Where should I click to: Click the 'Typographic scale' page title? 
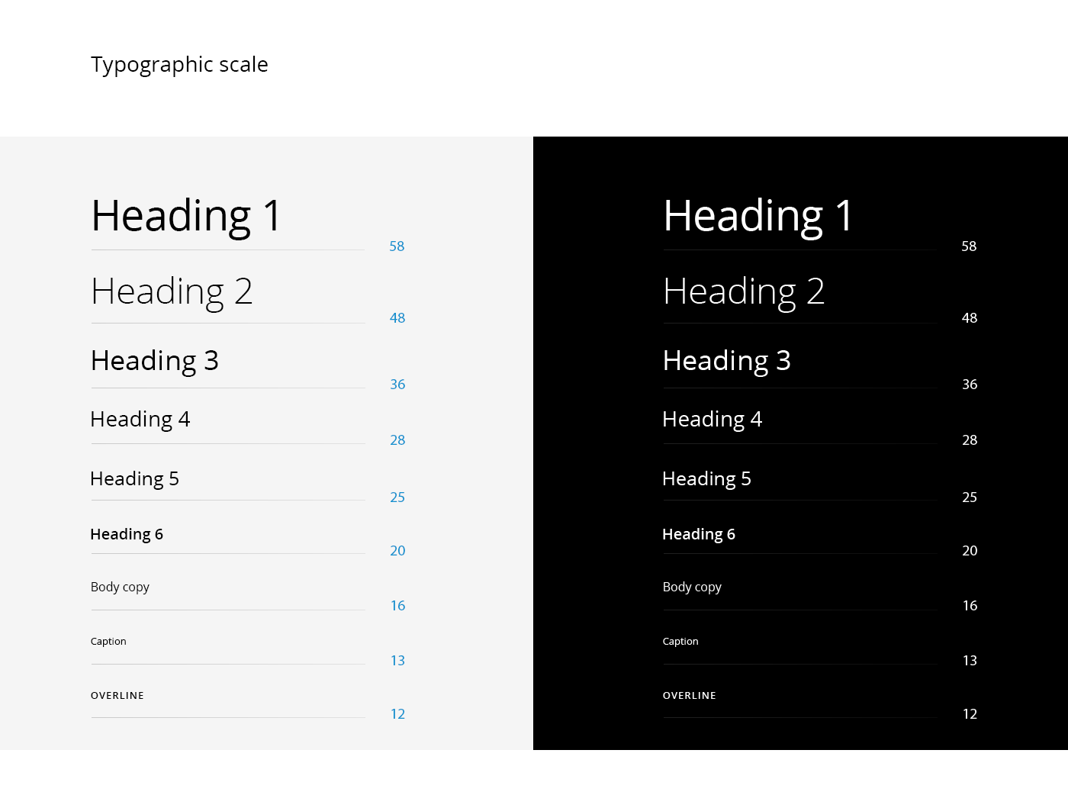[179, 65]
